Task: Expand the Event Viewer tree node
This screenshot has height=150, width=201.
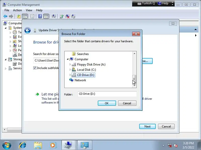Action: pos(10,37)
